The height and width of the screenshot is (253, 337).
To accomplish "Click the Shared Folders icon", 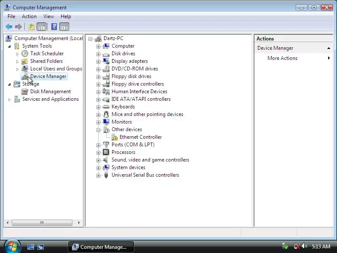I will pyautogui.click(x=25, y=61).
